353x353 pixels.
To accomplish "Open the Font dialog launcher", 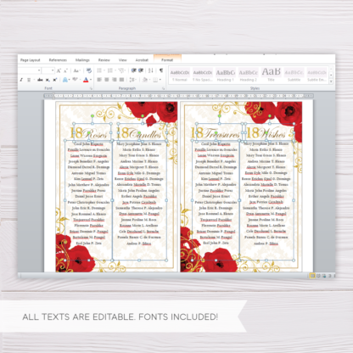I will coord(91,88).
